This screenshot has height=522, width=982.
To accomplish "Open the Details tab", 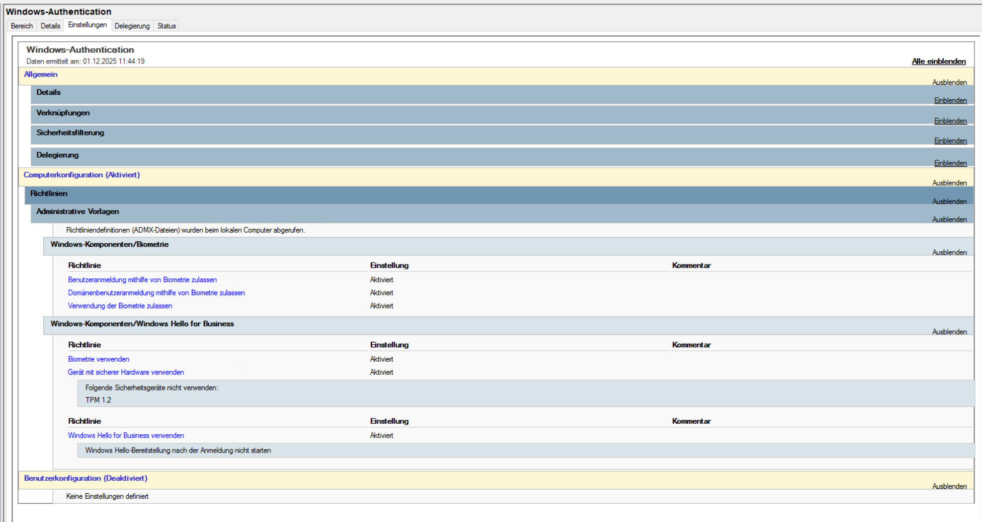I will pos(50,26).
